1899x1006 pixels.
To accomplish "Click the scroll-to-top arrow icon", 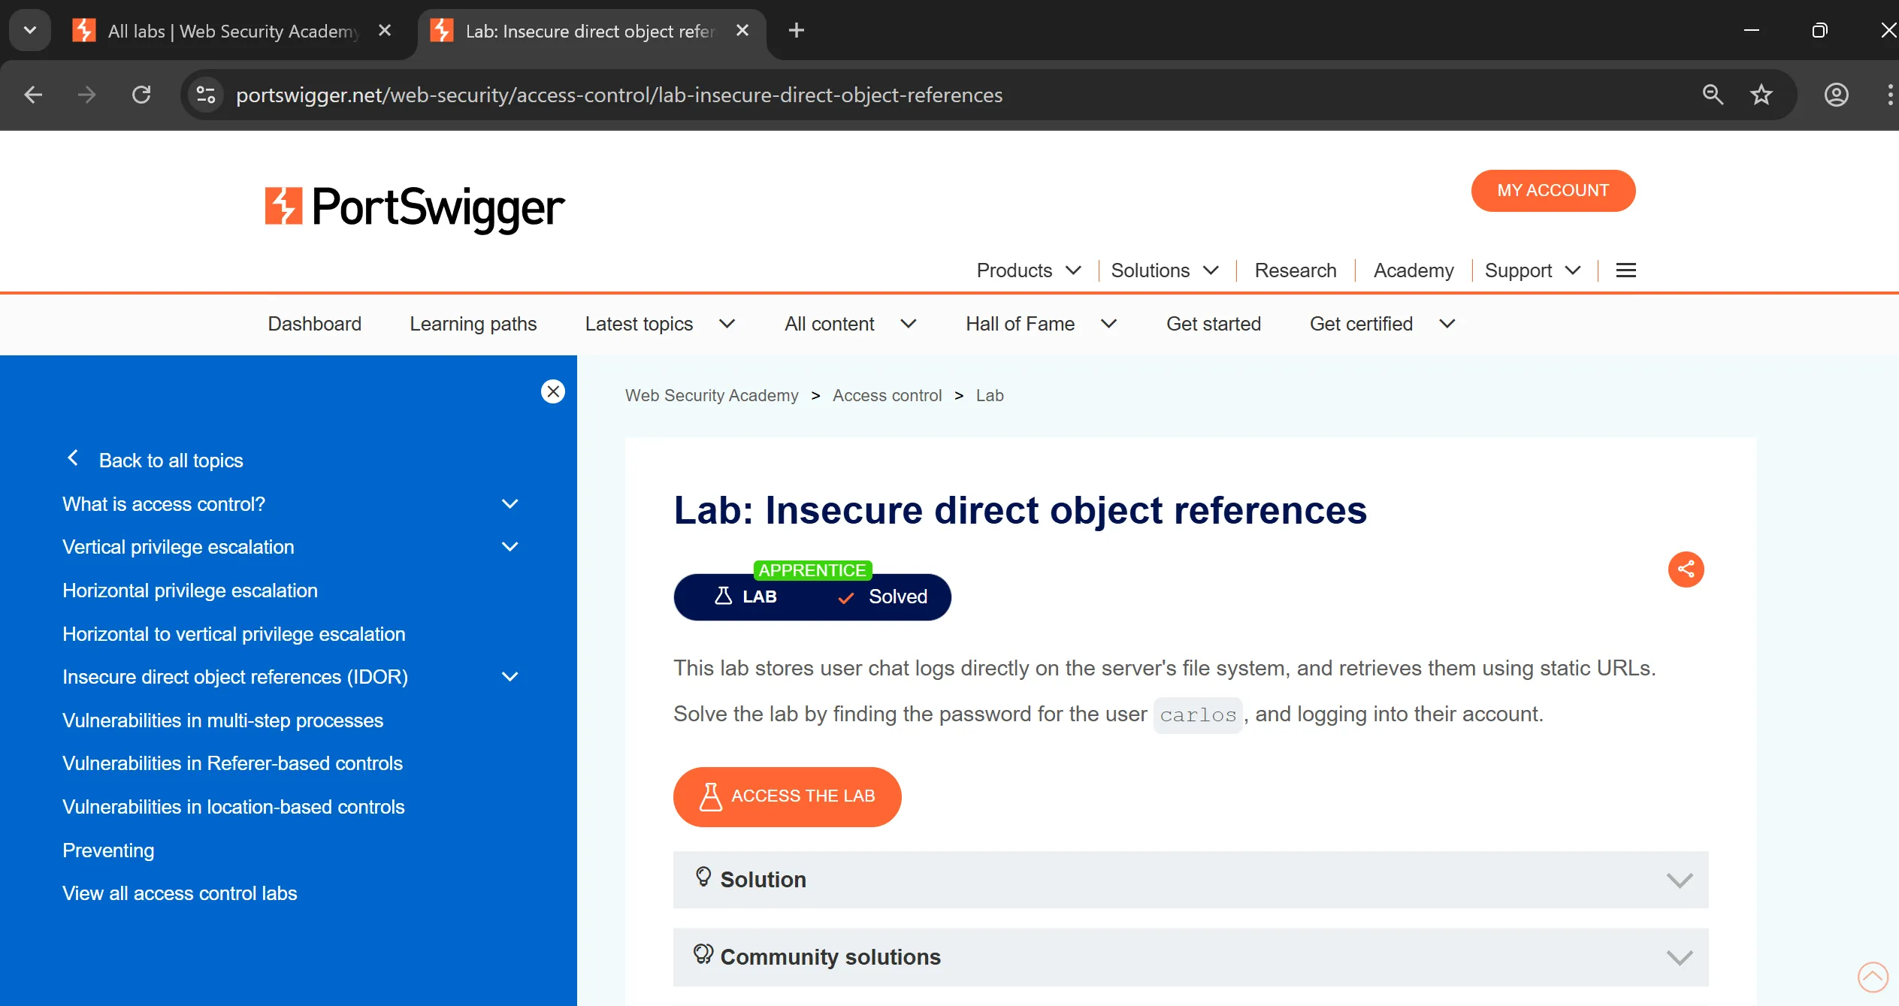I will (x=1872, y=977).
